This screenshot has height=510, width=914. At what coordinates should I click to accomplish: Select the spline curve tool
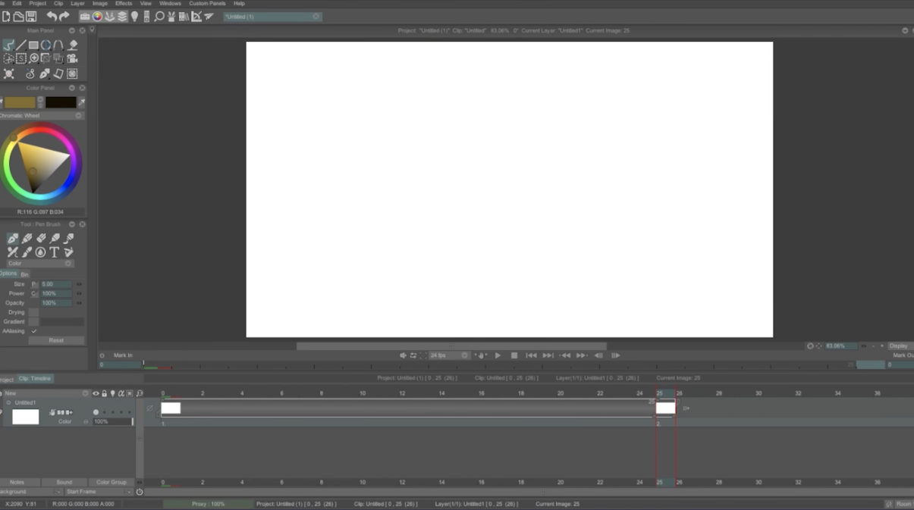pyautogui.click(x=58, y=45)
